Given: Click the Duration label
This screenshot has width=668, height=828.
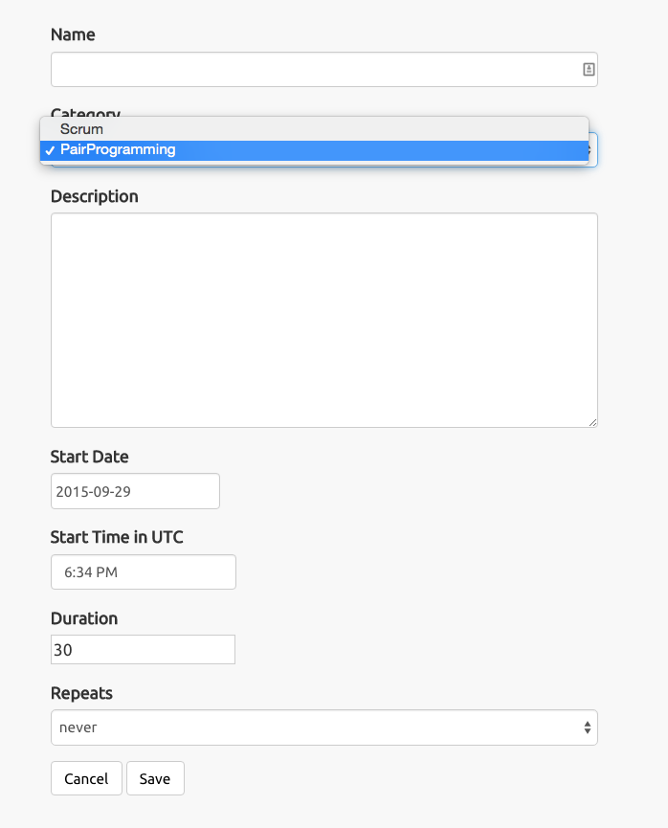Looking at the screenshot, I should (84, 618).
